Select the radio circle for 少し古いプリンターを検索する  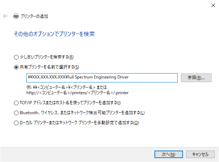(x=16, y=57)
